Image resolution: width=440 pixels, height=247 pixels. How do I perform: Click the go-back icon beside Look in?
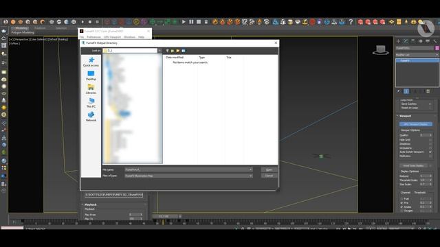pyautogui.click(x=167, y=51)
